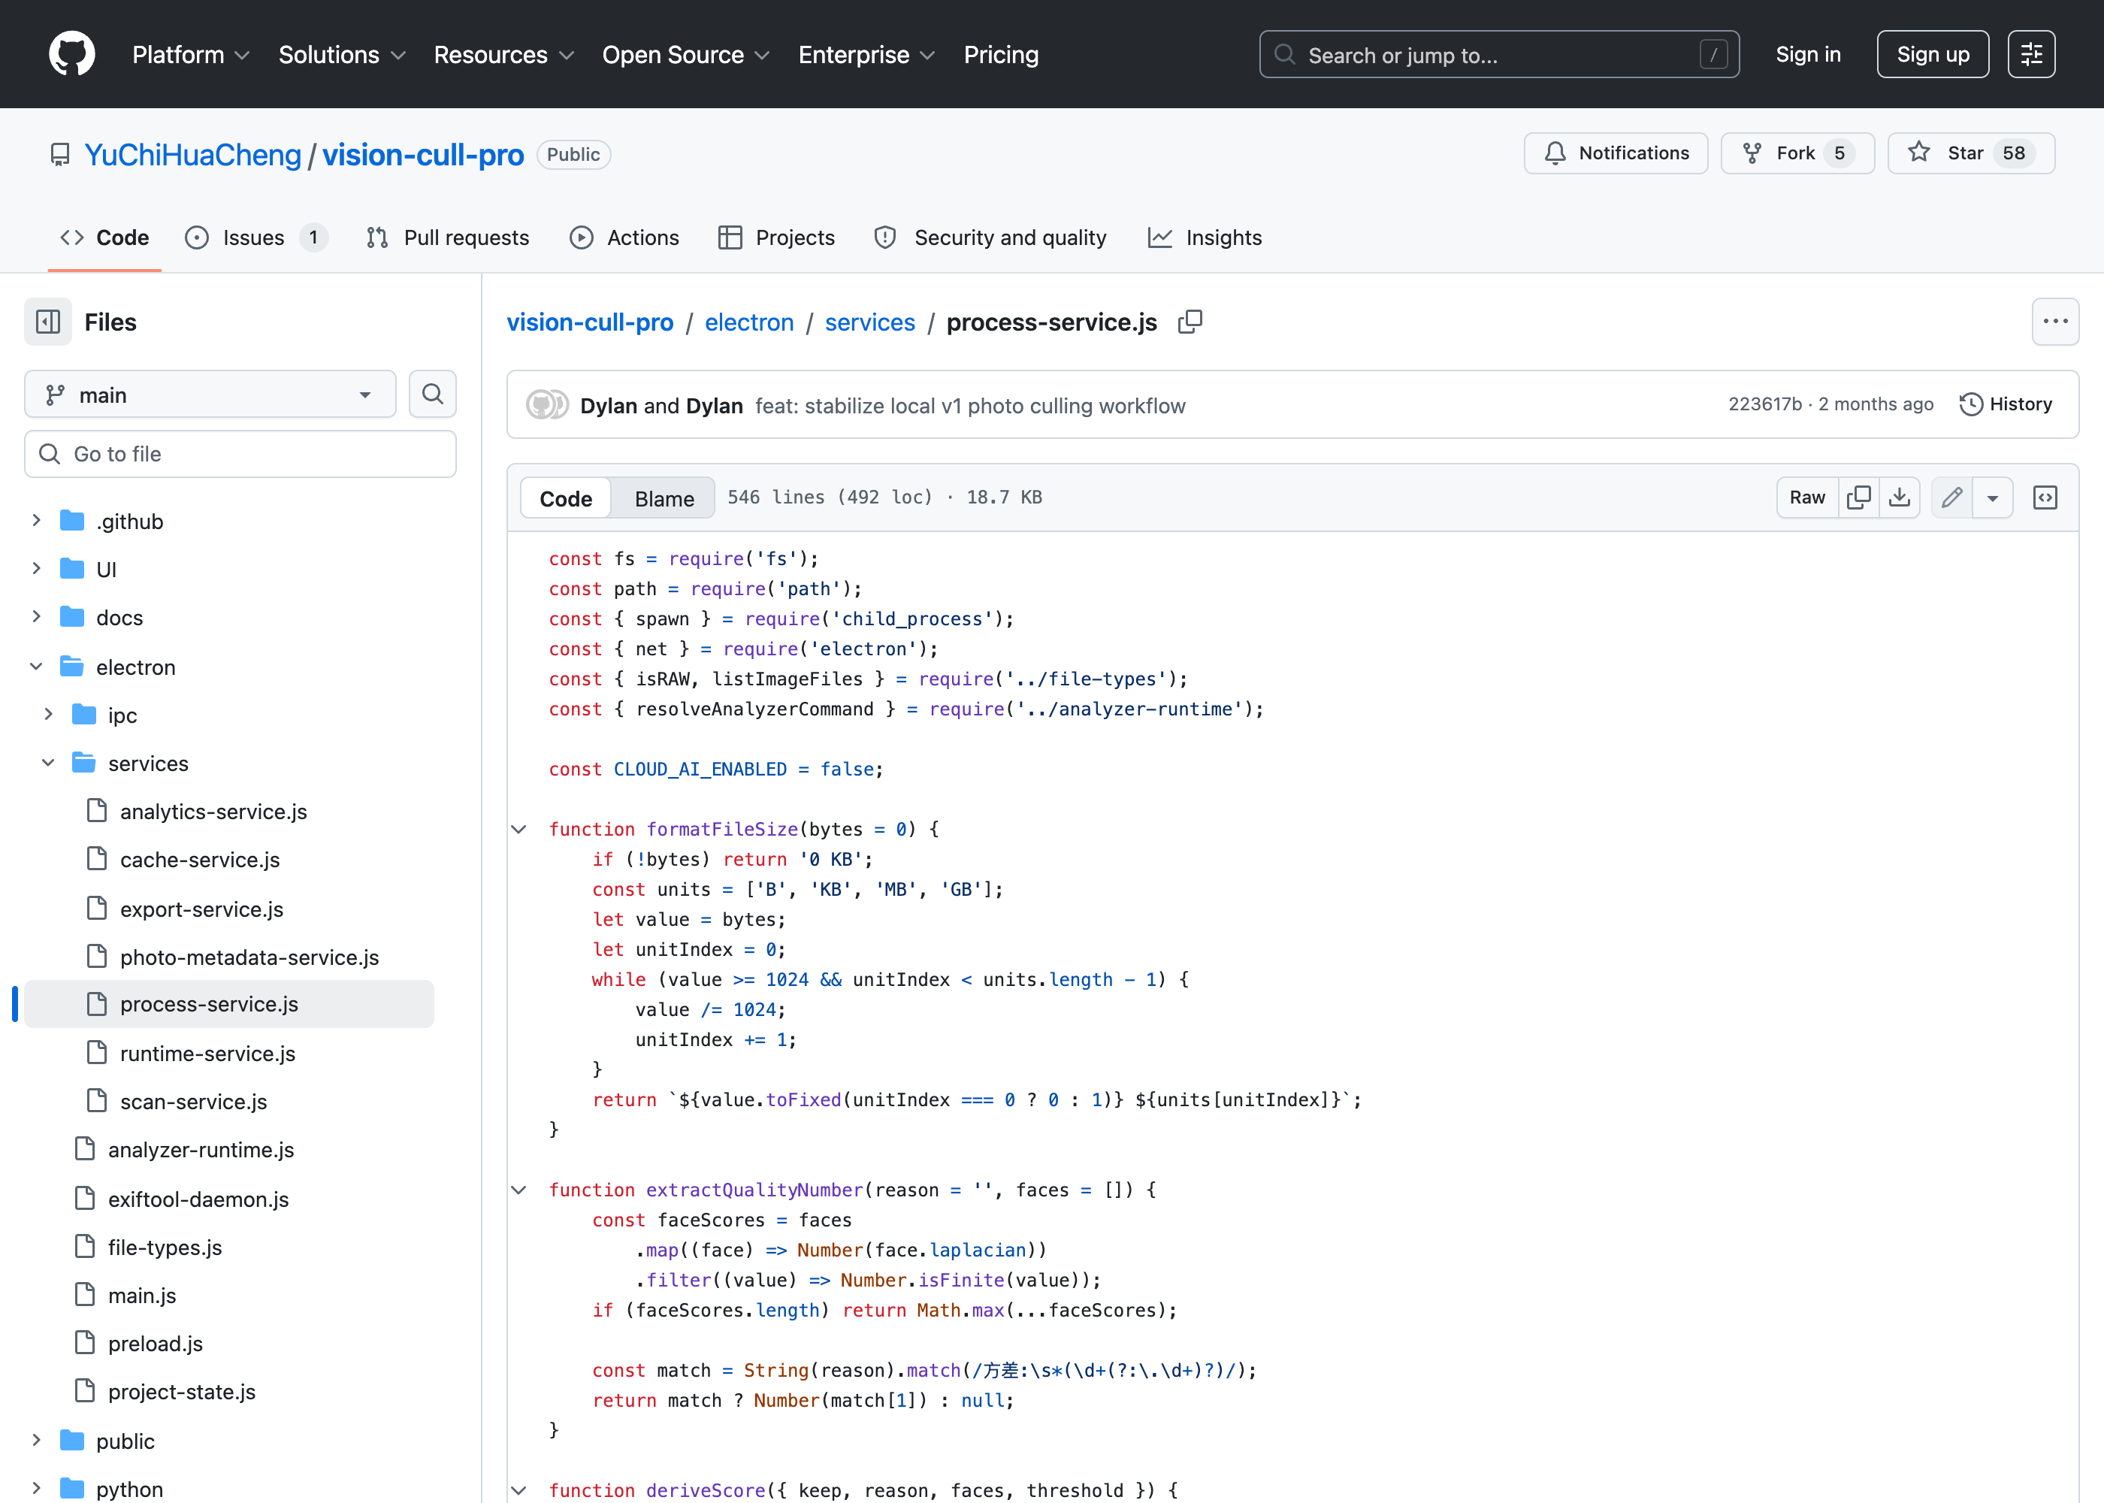This screenshot has height=1503, width=2104.
Task: Open the Pull requests tab
Action: (x=448, y=238)
